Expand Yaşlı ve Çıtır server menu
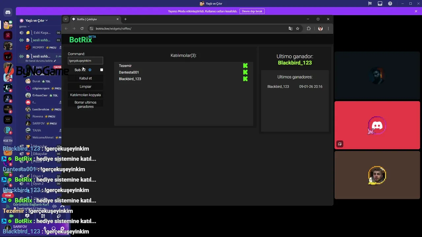 coord(36,20)
